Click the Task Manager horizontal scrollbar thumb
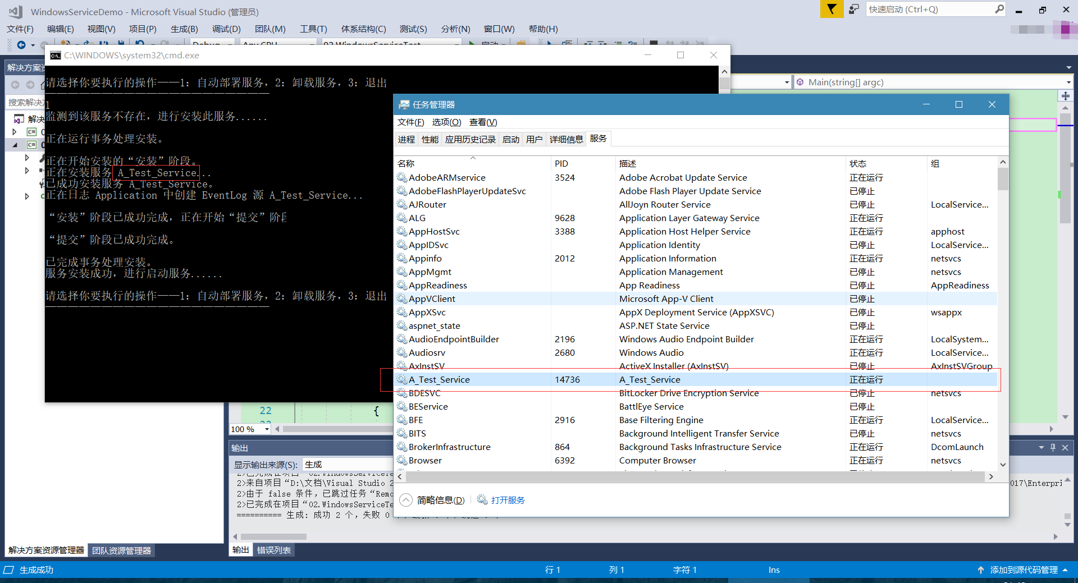Viewport: 1078px width, 583px height. point(695,476)
